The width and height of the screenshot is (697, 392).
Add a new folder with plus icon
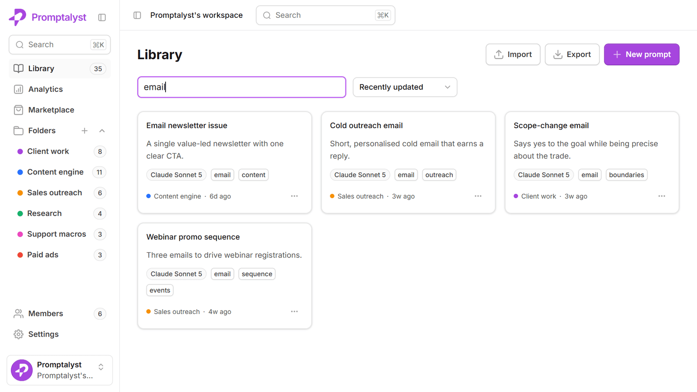click(x=85, y=131)
